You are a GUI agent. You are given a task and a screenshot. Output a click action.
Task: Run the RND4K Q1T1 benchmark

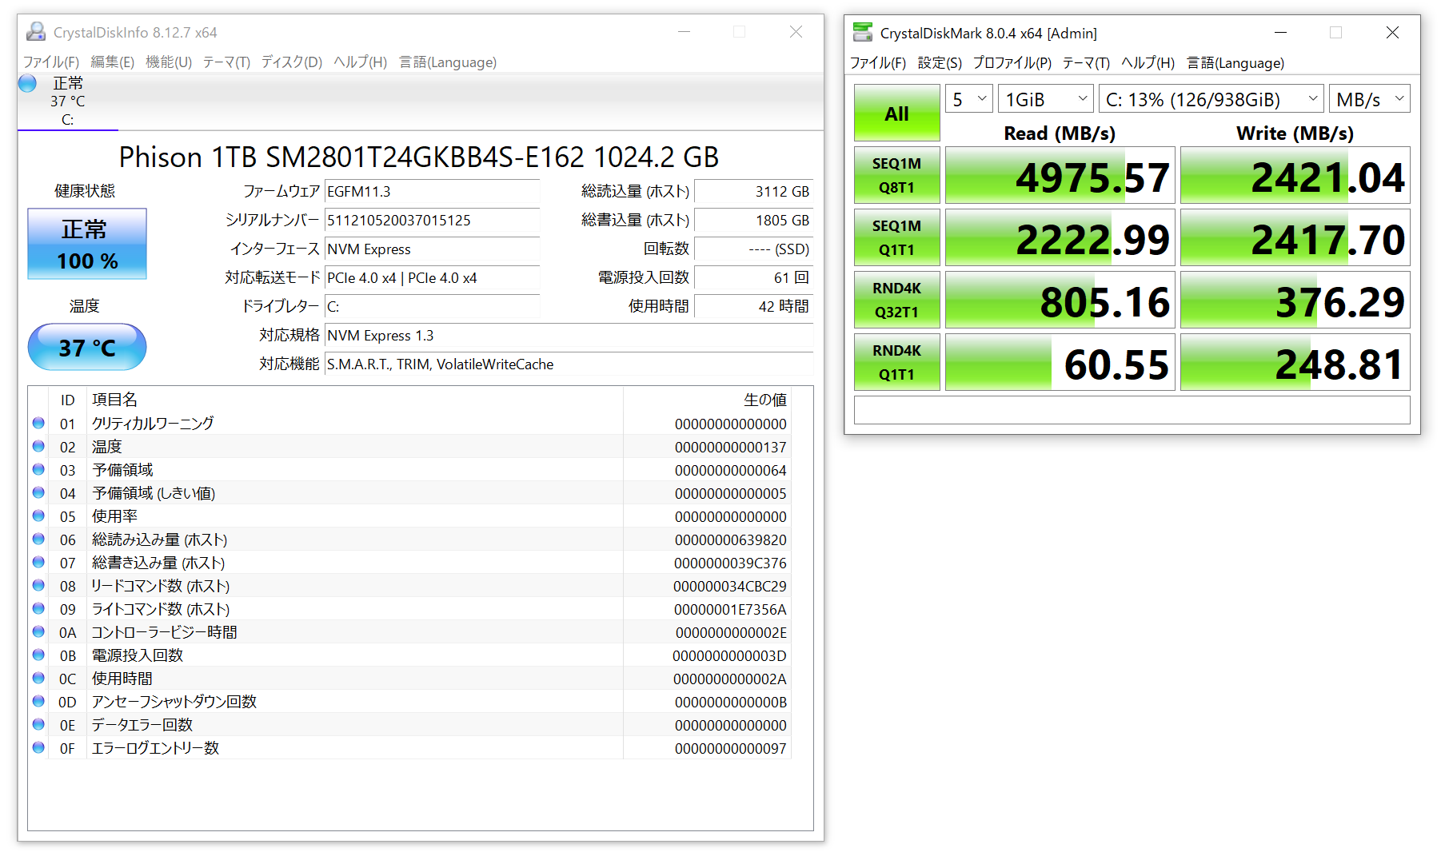(897, 362)
